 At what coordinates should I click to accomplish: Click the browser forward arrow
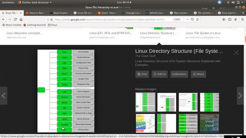point(10,20)
